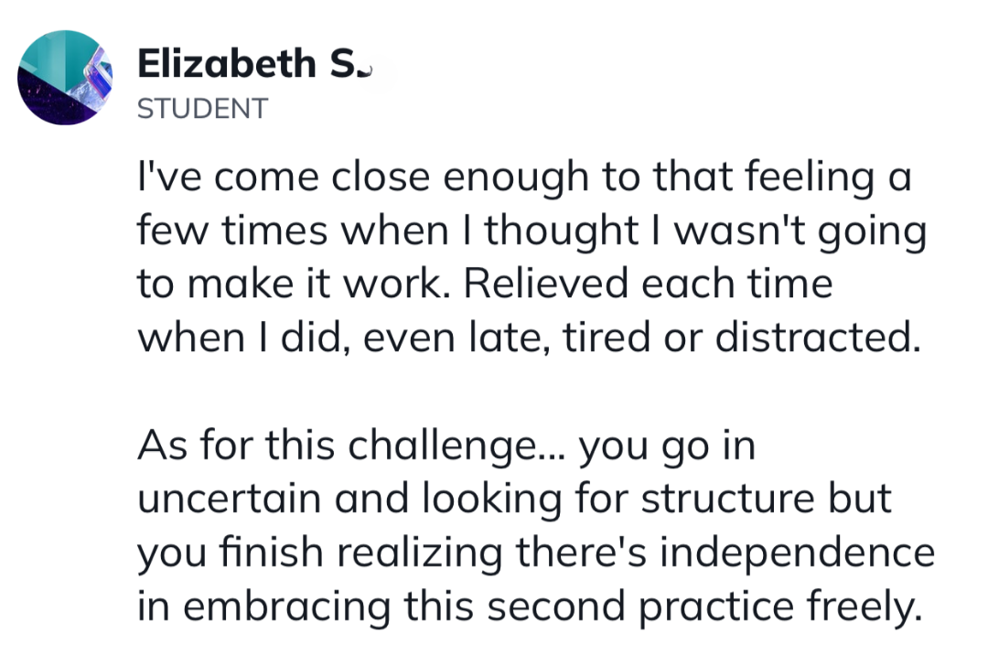Image resolution: width=988 pixels, height=666 pixels.
Task: Click the line starting "As for this challenge"
Action: click(x=446, y=446)
